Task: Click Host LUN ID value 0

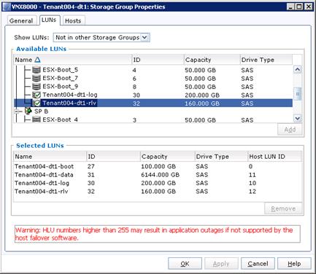Action: point(250,166)
